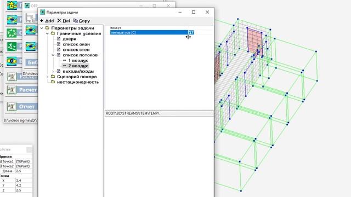Viewport: 351px width, 197px height.
Task: Click the house icon in the main panel
Action: point(12,5)
